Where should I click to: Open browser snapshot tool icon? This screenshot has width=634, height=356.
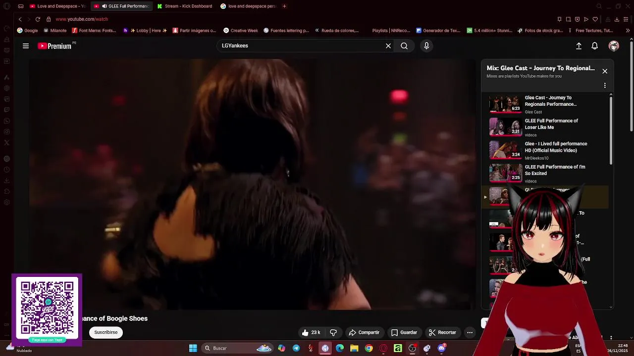click(x=568, y=19)
